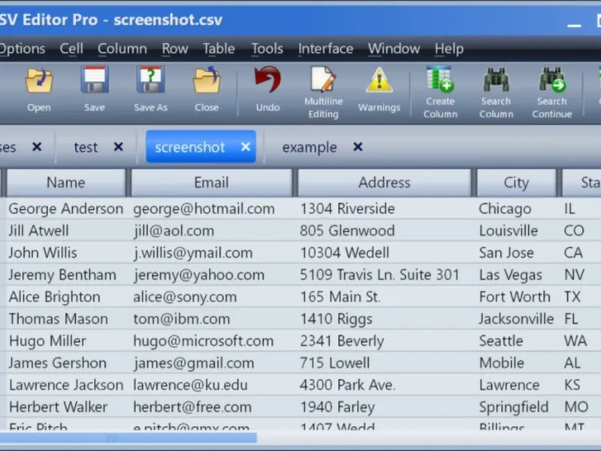The width and height of the screenshot is (601, 451).
Task: Open the Window menu
Action: coord(394,49)
